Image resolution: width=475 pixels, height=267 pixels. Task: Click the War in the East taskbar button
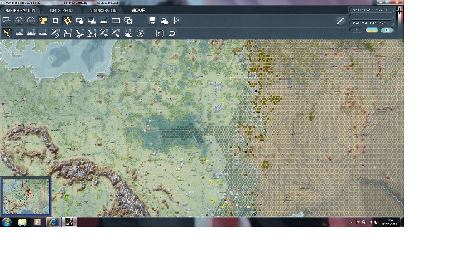[69, 222]
